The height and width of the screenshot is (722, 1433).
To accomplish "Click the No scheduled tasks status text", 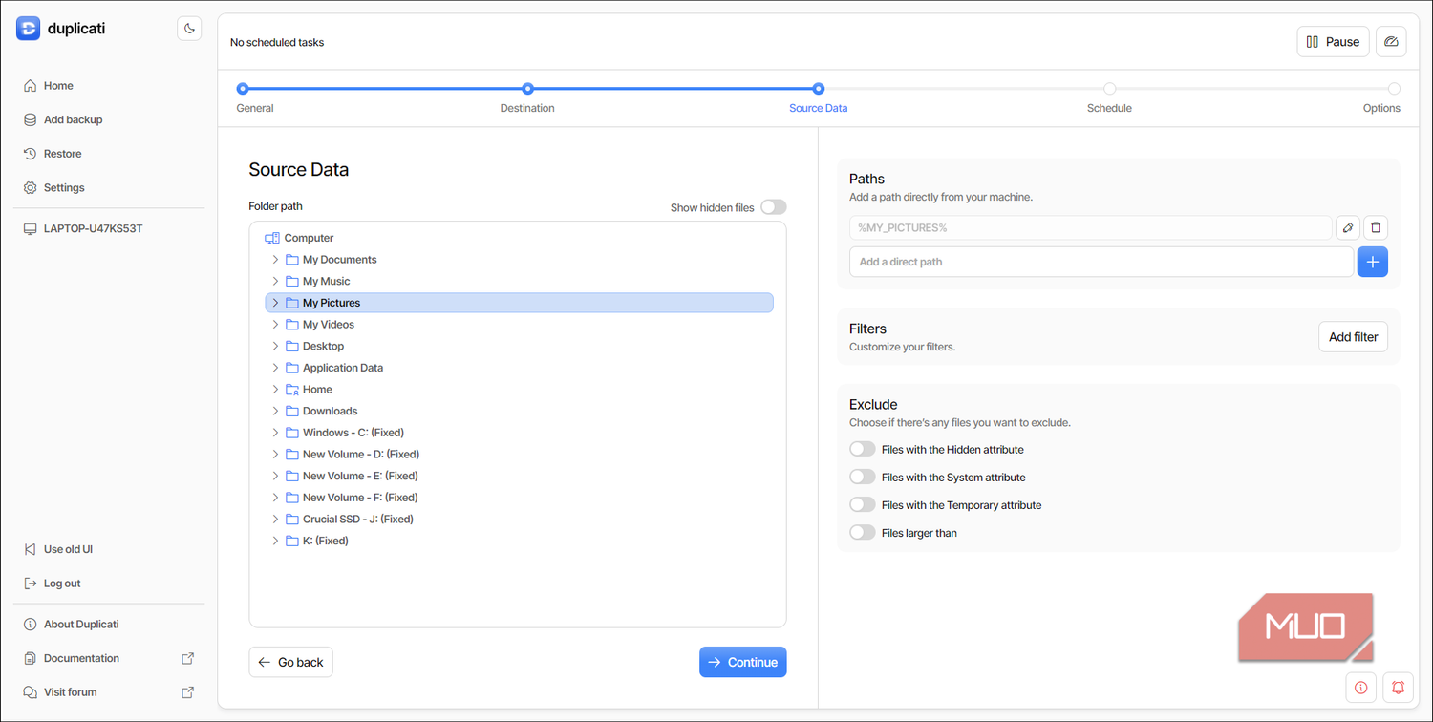I will click(x=277, y=42).
